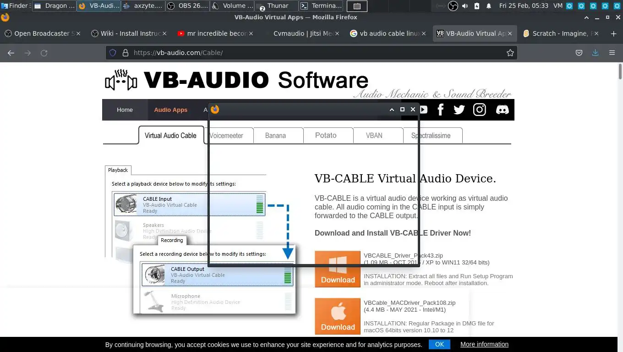Click the VBCABLE_Driver_Pack43.zip file name text

pos(403,256)
